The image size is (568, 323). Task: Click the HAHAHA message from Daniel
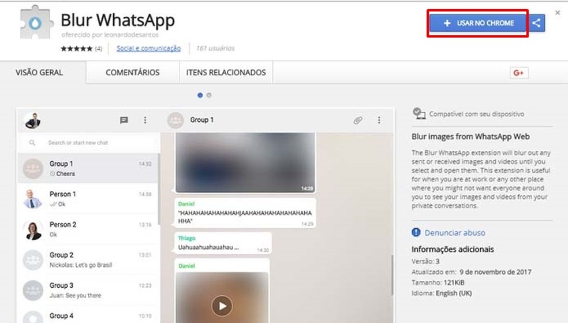pos(245,213)
